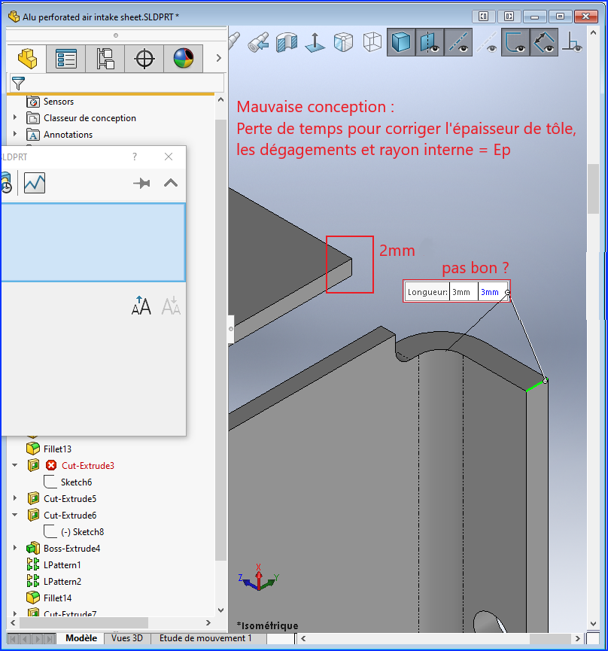This screenshot has width=608, height=651.
Task: Click the Normal To view orientation icon
Action: point(315,42)
